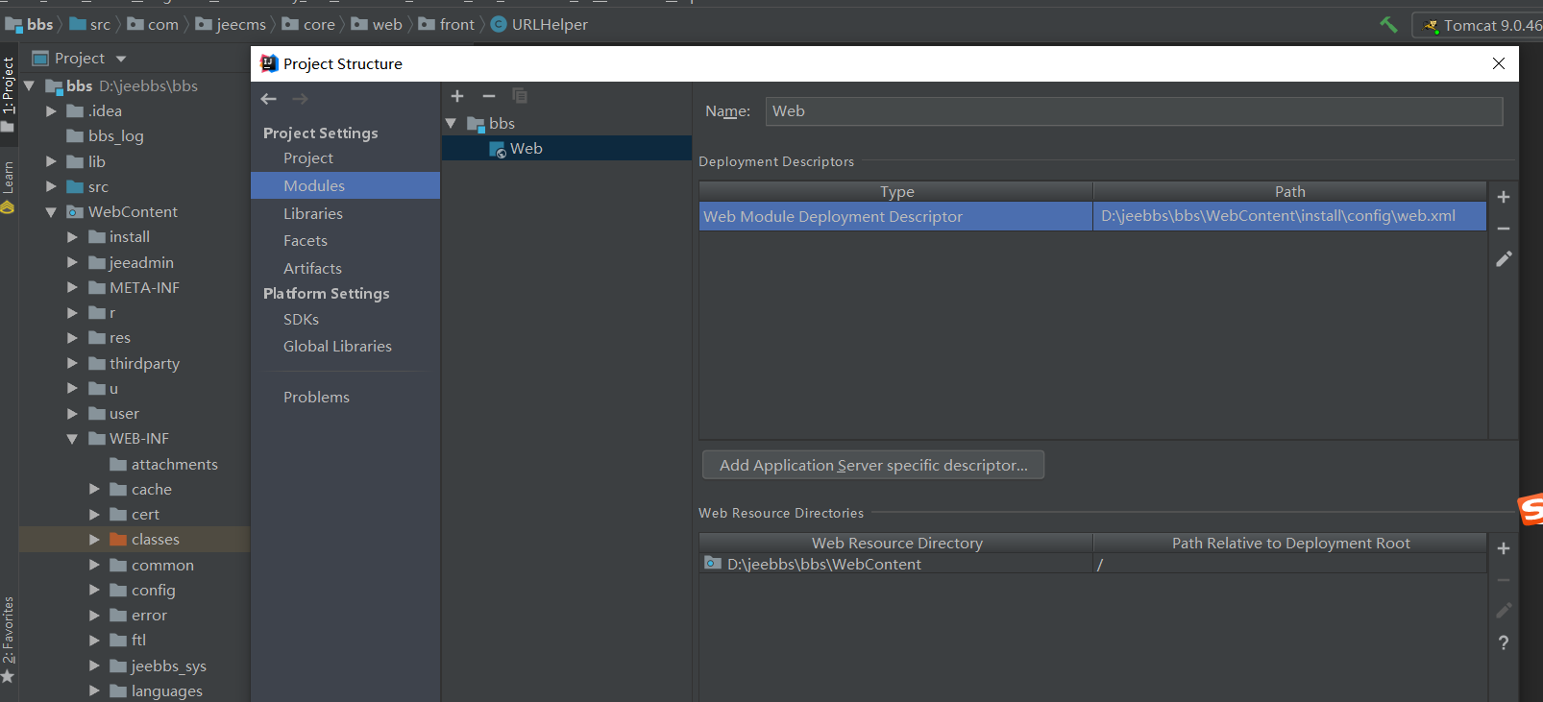Click the back navigation arrow in Project Structure
The height and width of the screenshot is (702, 1543).
click(x=269, y=99)
